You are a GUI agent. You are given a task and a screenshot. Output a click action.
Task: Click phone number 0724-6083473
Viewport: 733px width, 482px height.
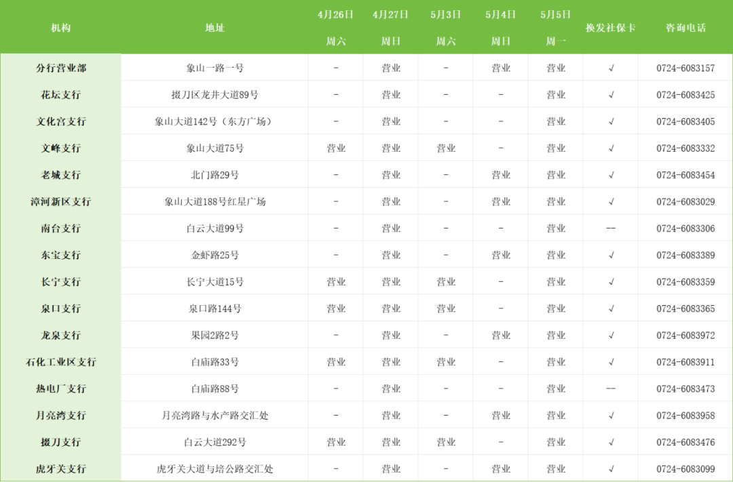coord(685,388)
